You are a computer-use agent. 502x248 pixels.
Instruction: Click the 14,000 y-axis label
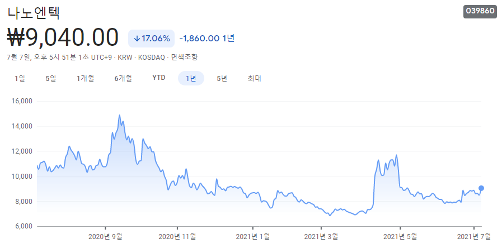pos(22,126)
